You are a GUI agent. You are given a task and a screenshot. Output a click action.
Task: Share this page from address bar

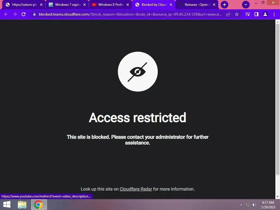point(228,14)
